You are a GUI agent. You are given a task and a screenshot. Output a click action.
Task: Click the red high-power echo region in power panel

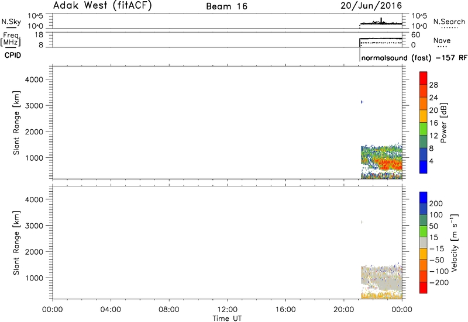(390, 164)
